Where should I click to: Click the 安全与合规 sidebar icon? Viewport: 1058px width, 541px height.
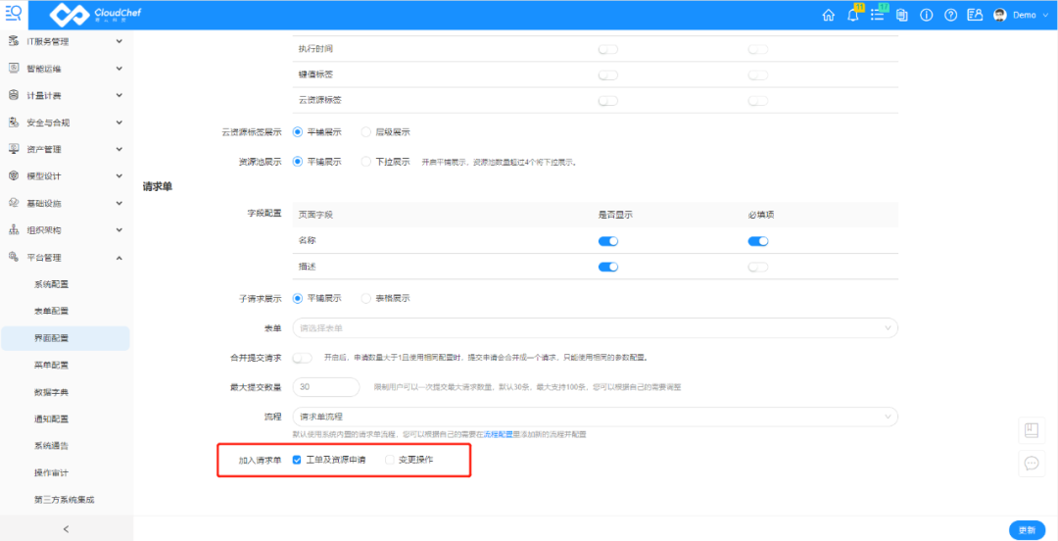(x=13, y=123)
